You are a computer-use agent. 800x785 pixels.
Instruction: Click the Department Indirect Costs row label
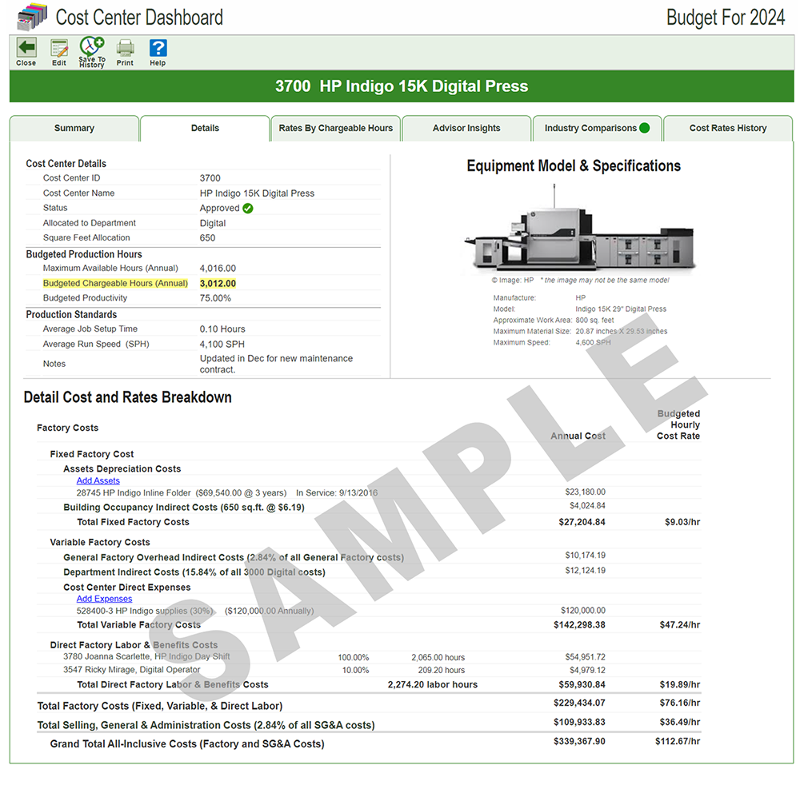[194, 572]
